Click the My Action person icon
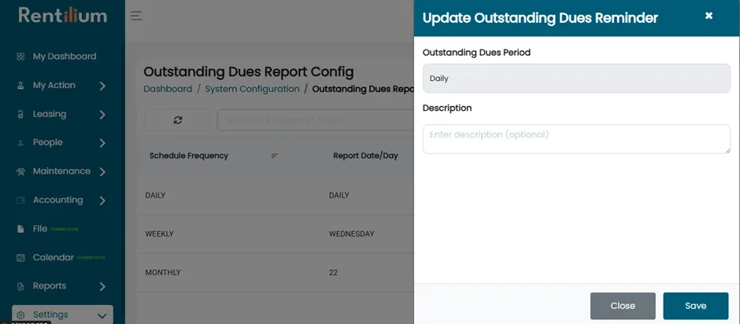The width and height of the screenshot is (740, 324). tap(20, 86)
